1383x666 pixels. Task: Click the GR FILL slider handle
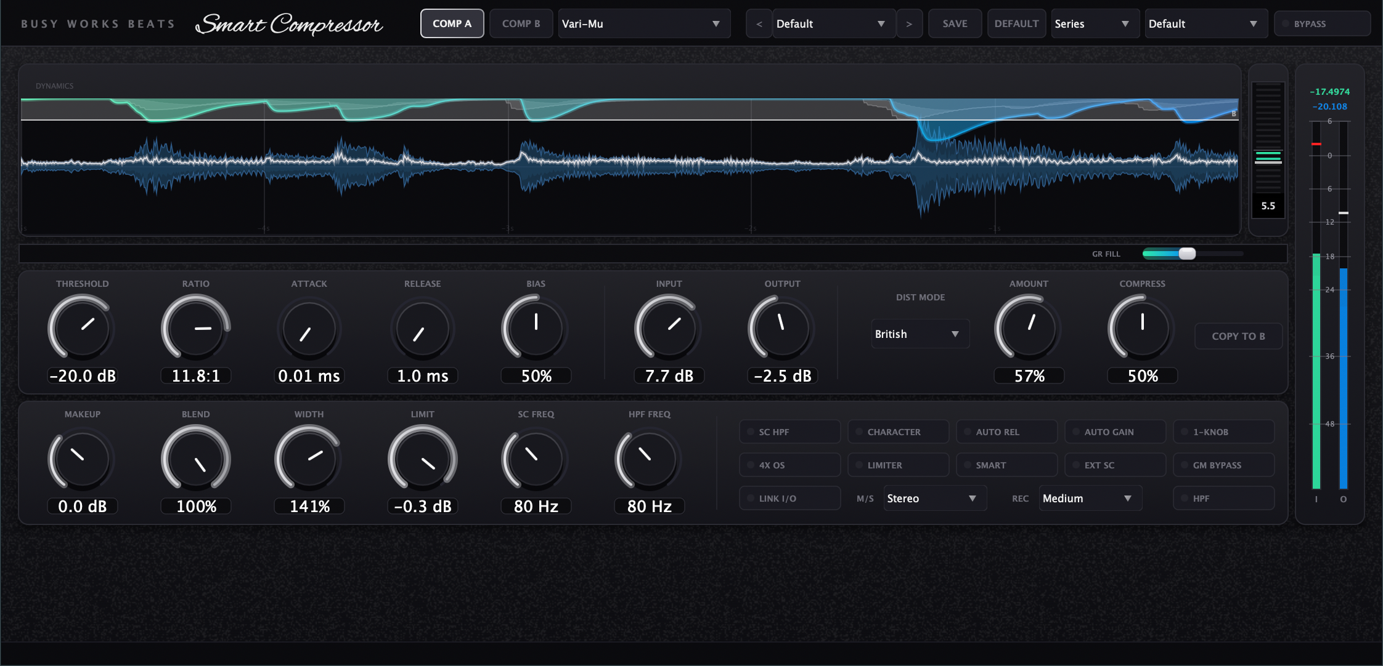click(x=1186, y=254)
